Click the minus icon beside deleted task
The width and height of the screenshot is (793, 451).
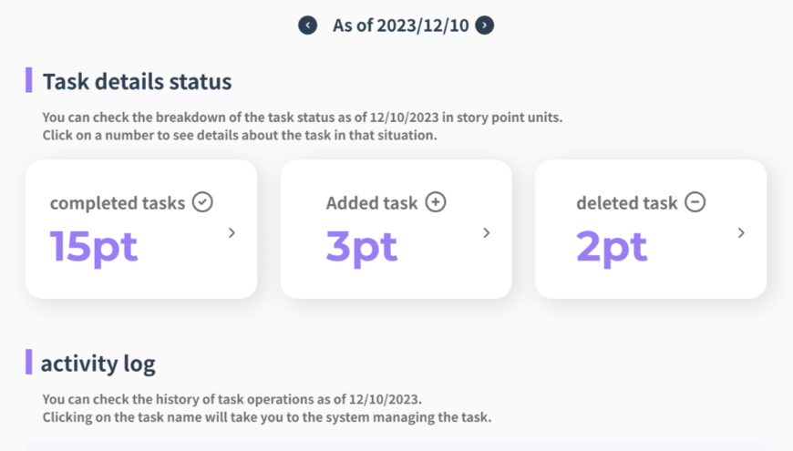pos(695,202)
